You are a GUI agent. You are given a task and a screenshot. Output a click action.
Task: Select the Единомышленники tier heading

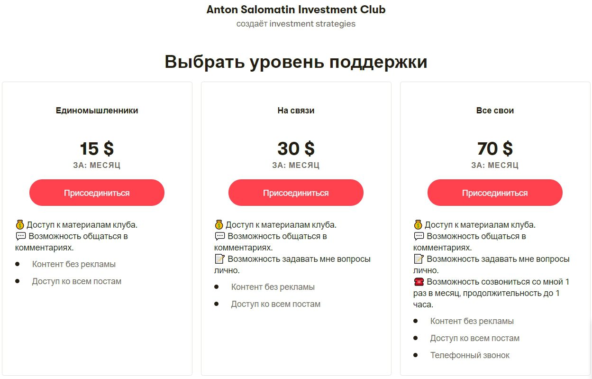[x=97, y=111]
